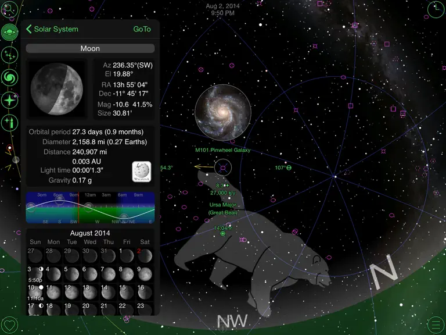This screenshot has width=446, height=335.
Task: Select August 3 first quarter calendar day
Action: [35, 275]
